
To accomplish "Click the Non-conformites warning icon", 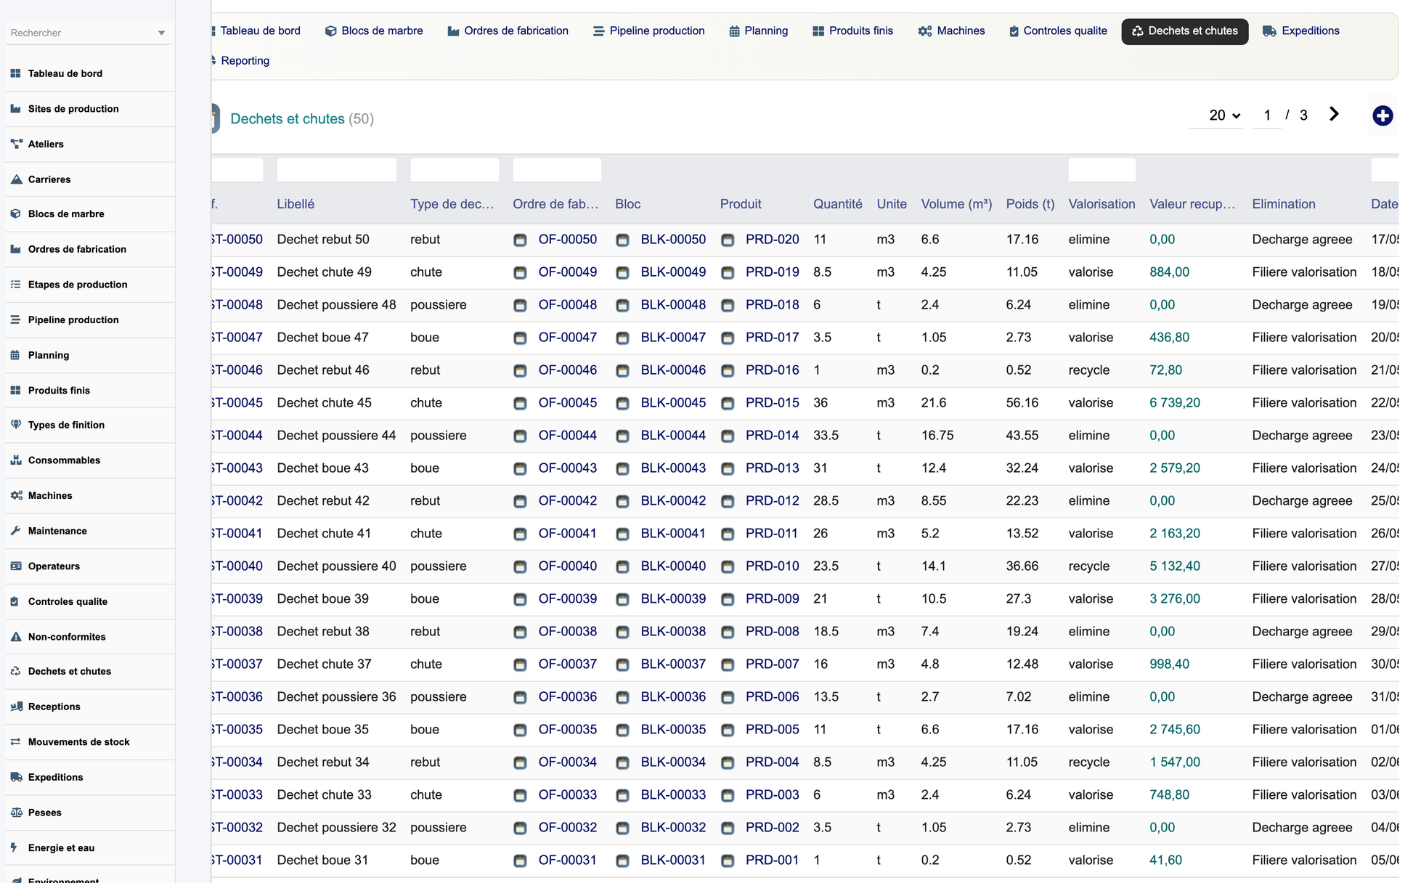I will (x=15, y=637).
